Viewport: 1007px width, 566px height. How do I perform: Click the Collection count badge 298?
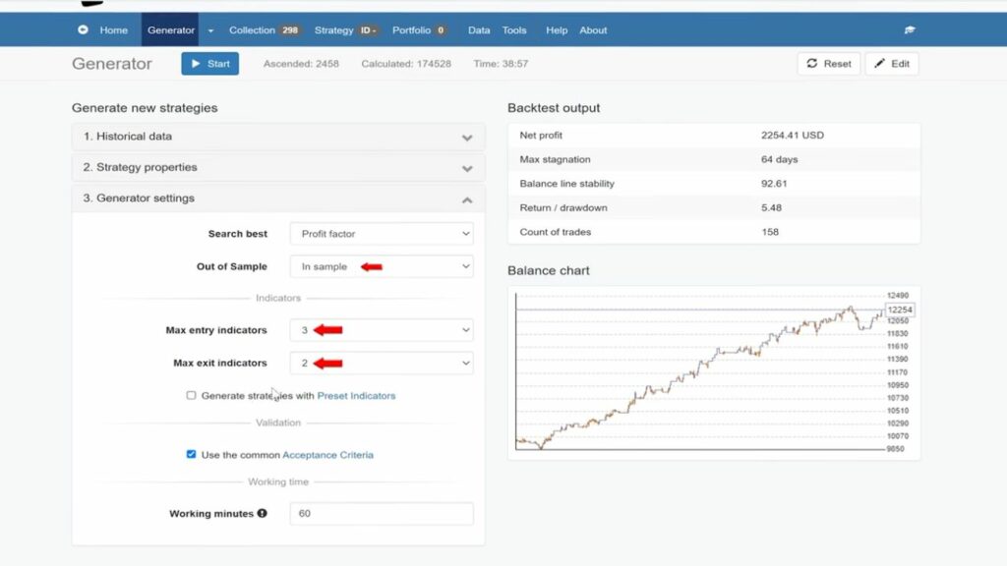[290, 30]
